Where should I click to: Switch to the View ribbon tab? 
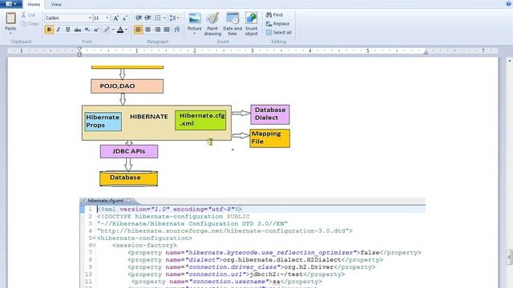(x=56, y=4)
